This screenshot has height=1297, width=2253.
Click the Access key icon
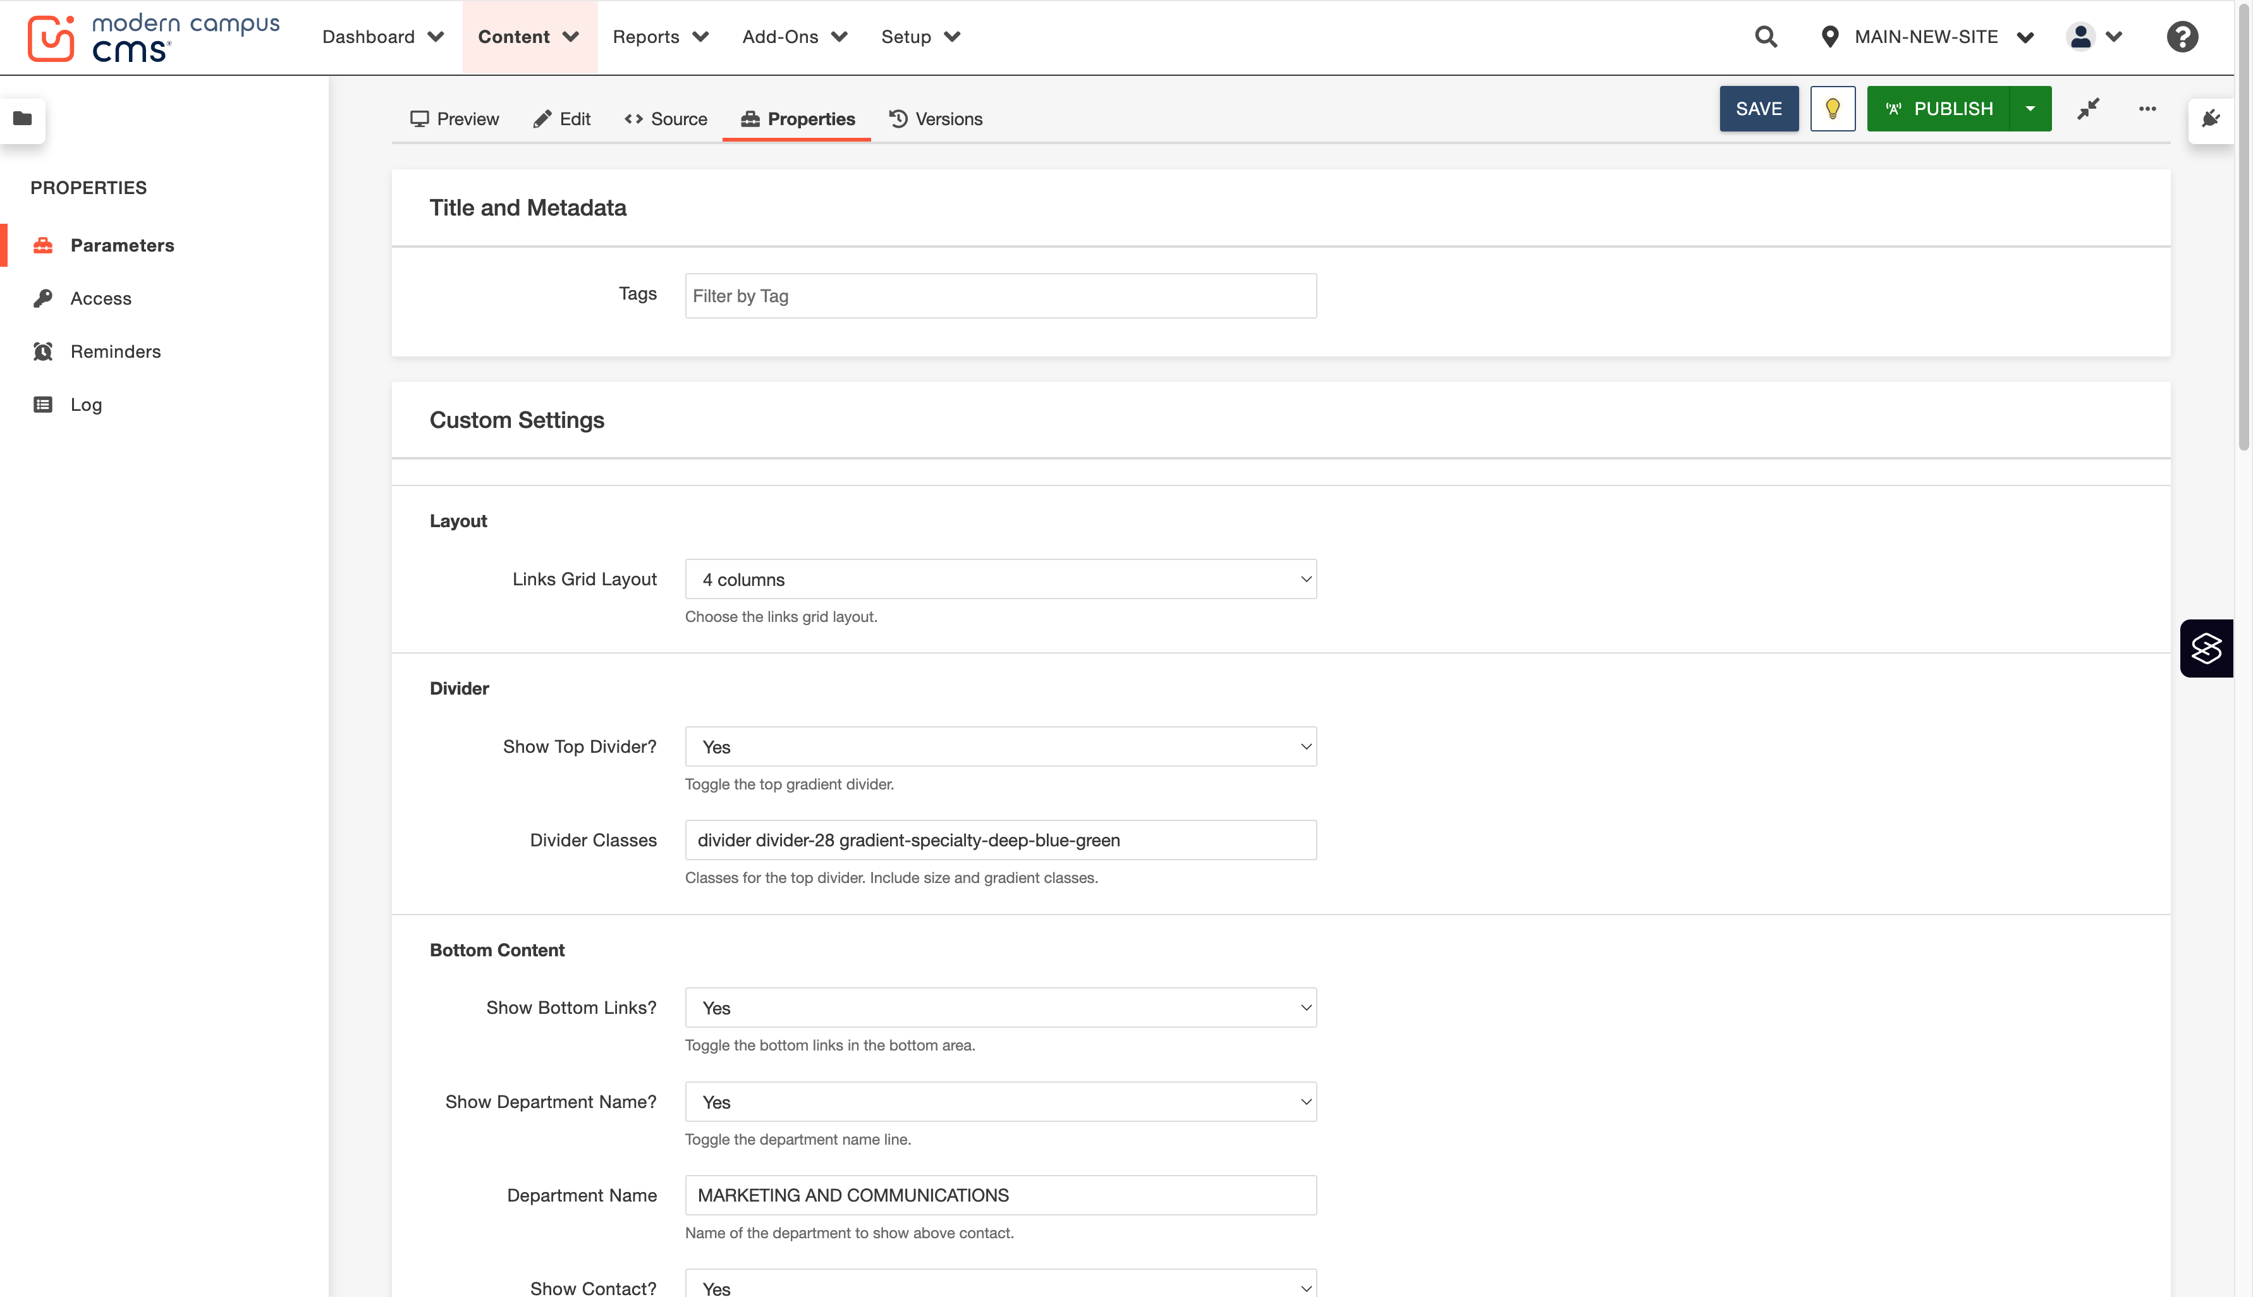click(43, 298)
